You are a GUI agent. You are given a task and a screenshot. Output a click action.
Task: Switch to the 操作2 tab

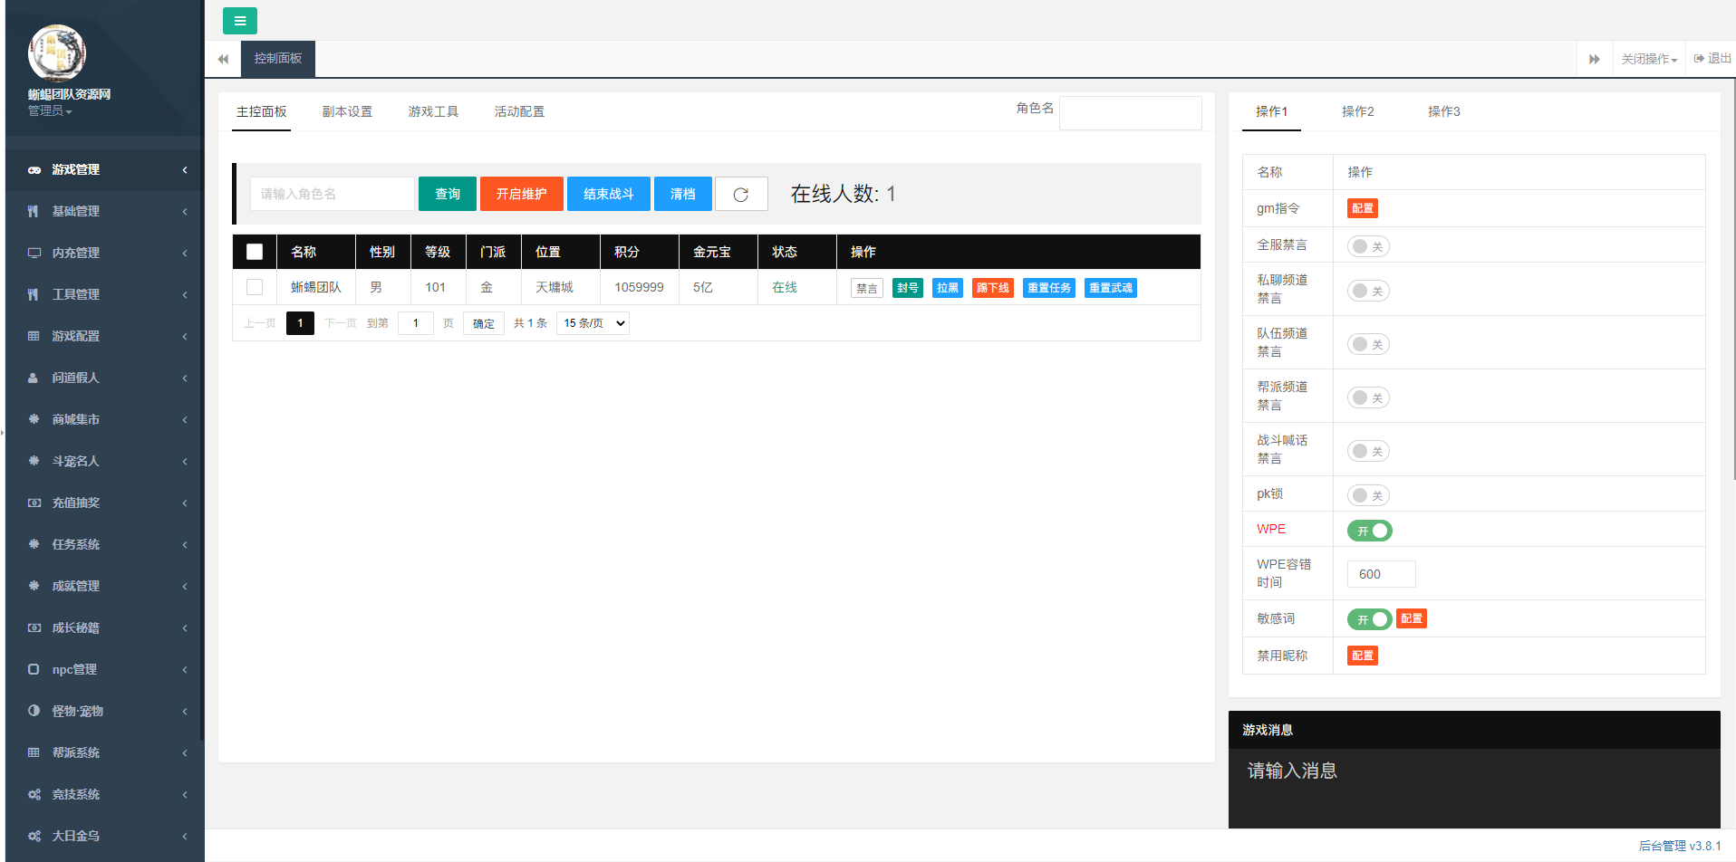click(1357, 111)
